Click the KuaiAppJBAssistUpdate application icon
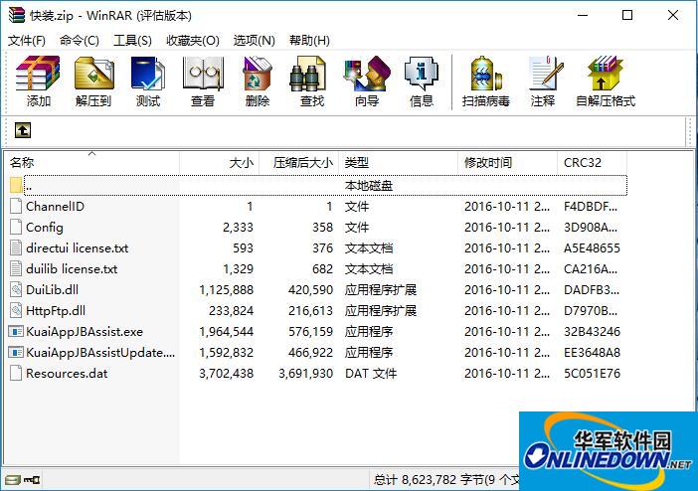Image resolution: width=698 pixels, height=491 pixels. (16, 352)
